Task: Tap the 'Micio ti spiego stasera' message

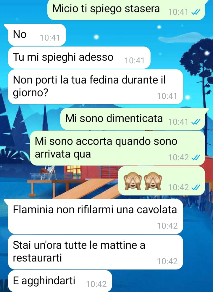Action: [126, 10]
